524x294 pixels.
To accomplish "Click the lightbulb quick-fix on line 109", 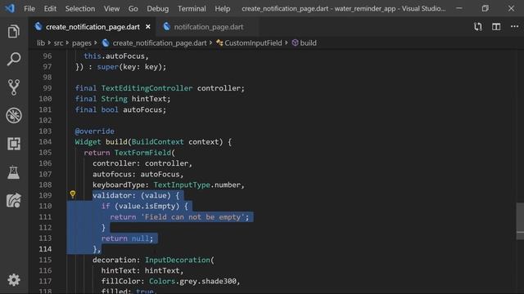I will pyautogui.click(x=73, y=194).
